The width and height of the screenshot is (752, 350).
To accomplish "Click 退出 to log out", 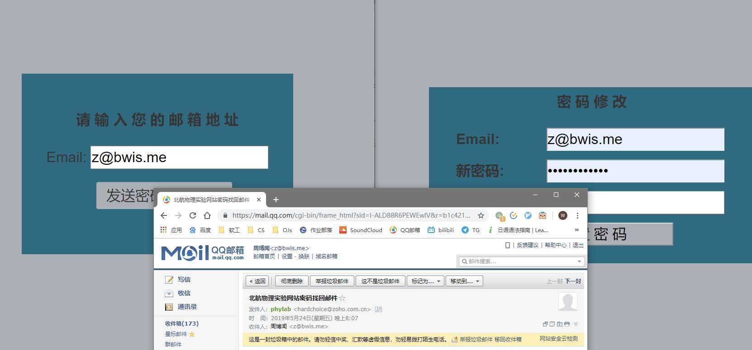I will (578, 245).
